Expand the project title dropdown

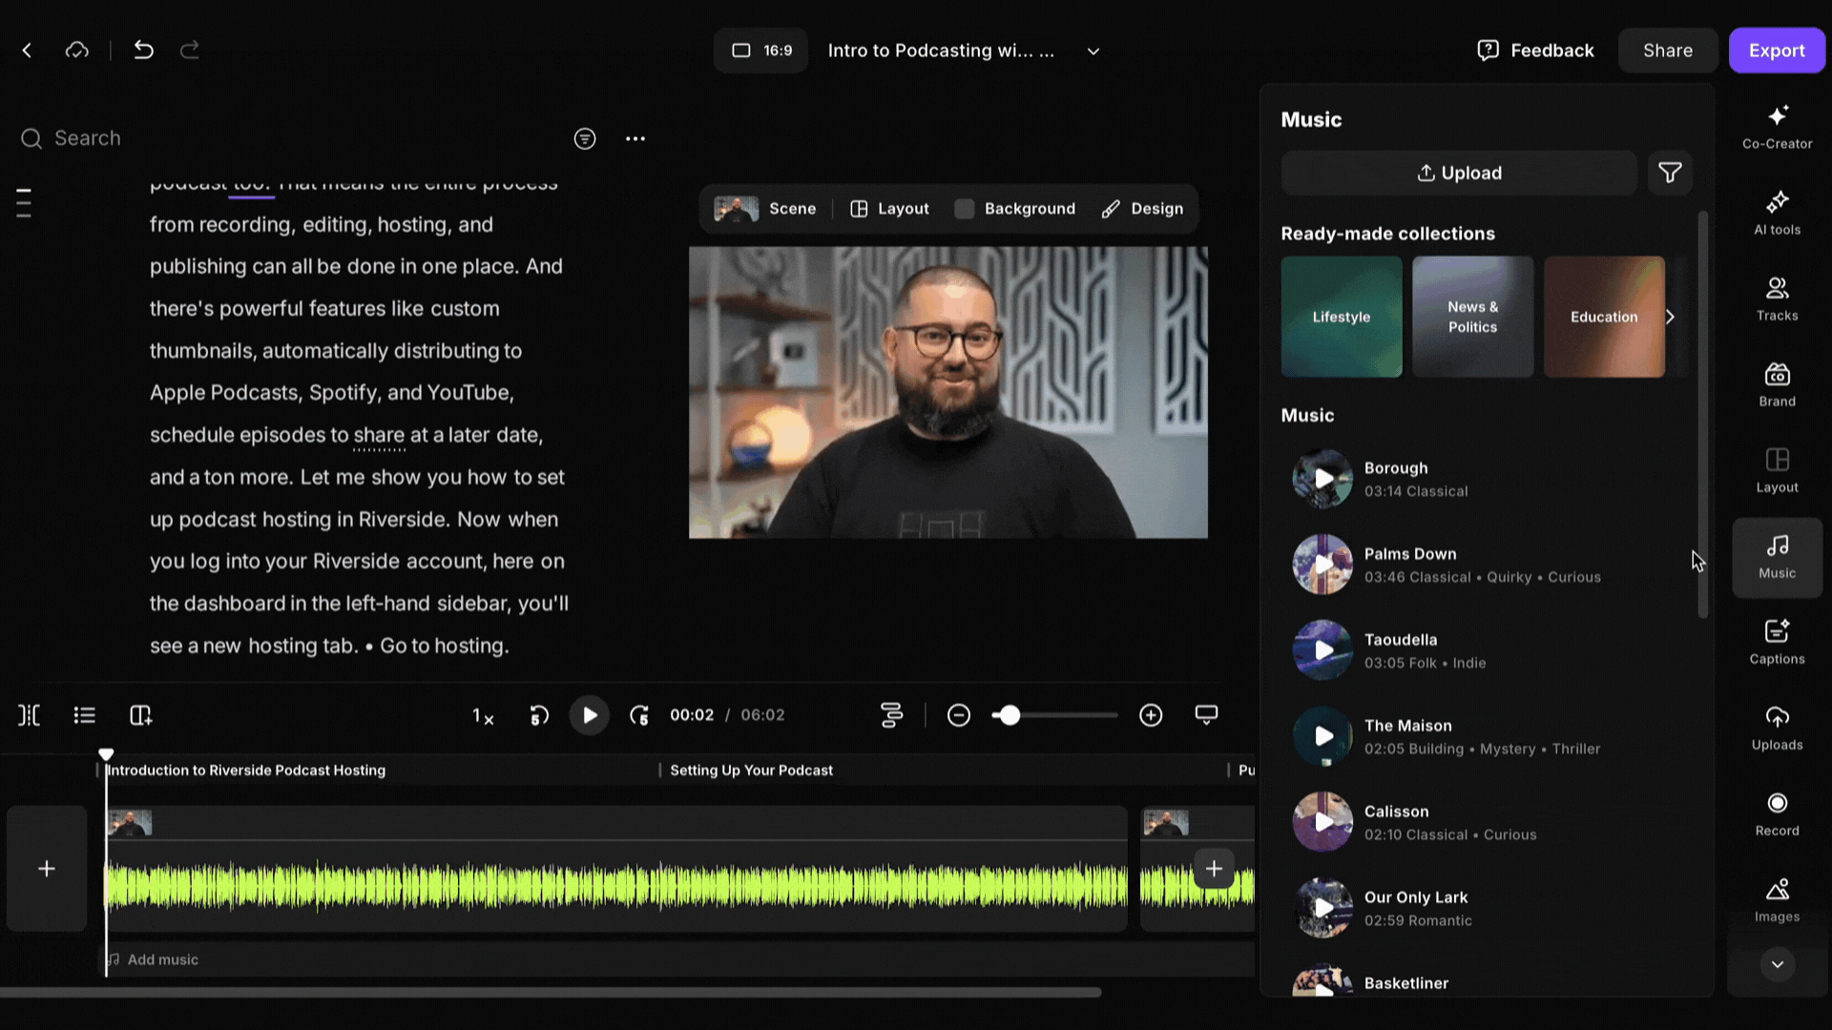coord(1093,51)
